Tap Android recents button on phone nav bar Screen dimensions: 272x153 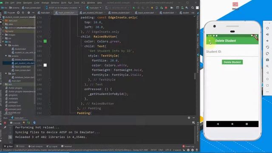(246, 124)
